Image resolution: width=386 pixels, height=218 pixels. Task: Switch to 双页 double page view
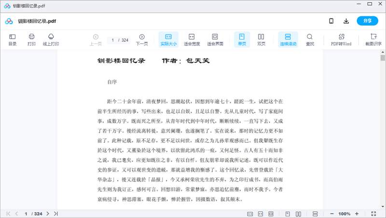[261, 40]
